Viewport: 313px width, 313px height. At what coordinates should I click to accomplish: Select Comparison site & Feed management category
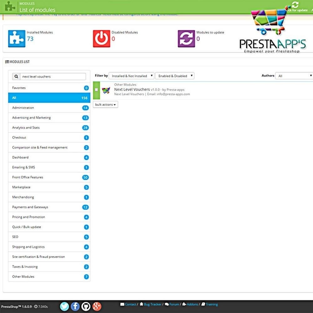click(49, 147)
